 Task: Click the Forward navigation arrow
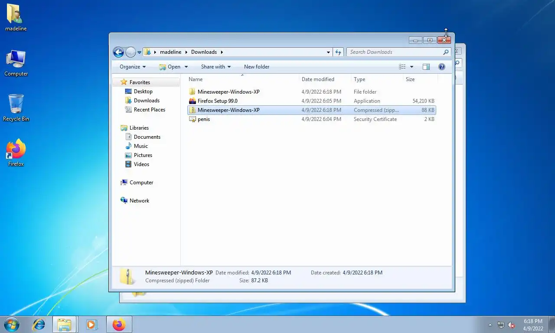click(x=131, y=52)
